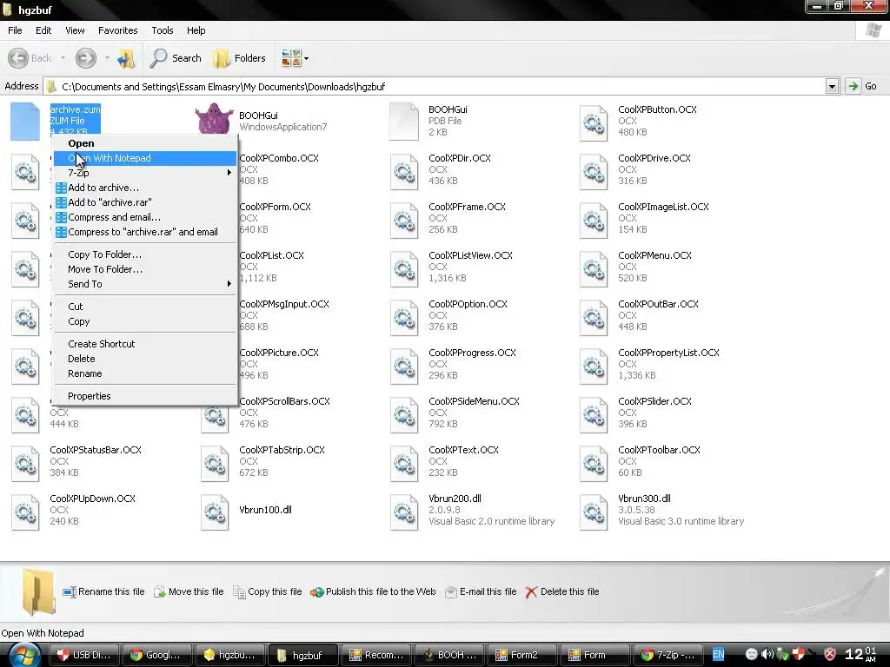
Task: Choose Add to archive... entry
Action: [x=145, y=188]
